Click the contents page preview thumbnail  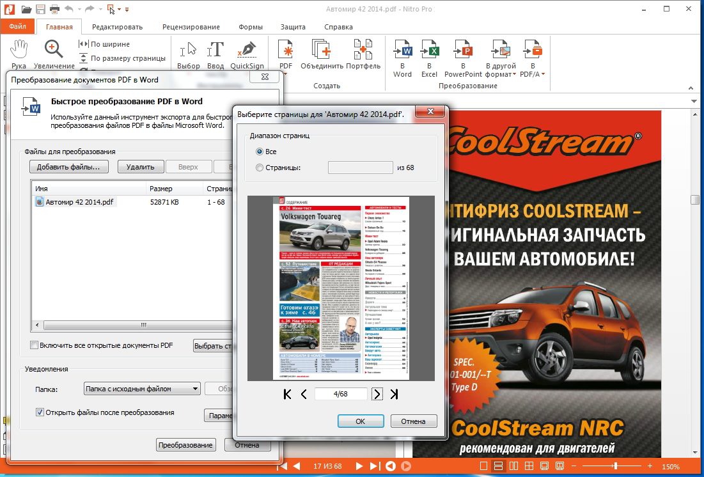[341, 288]
